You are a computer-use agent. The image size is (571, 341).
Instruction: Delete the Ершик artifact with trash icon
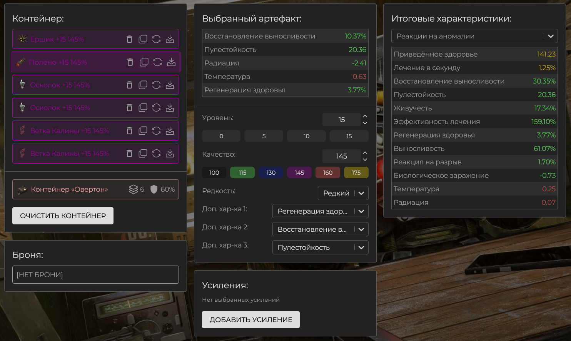[x=129, y=39]
